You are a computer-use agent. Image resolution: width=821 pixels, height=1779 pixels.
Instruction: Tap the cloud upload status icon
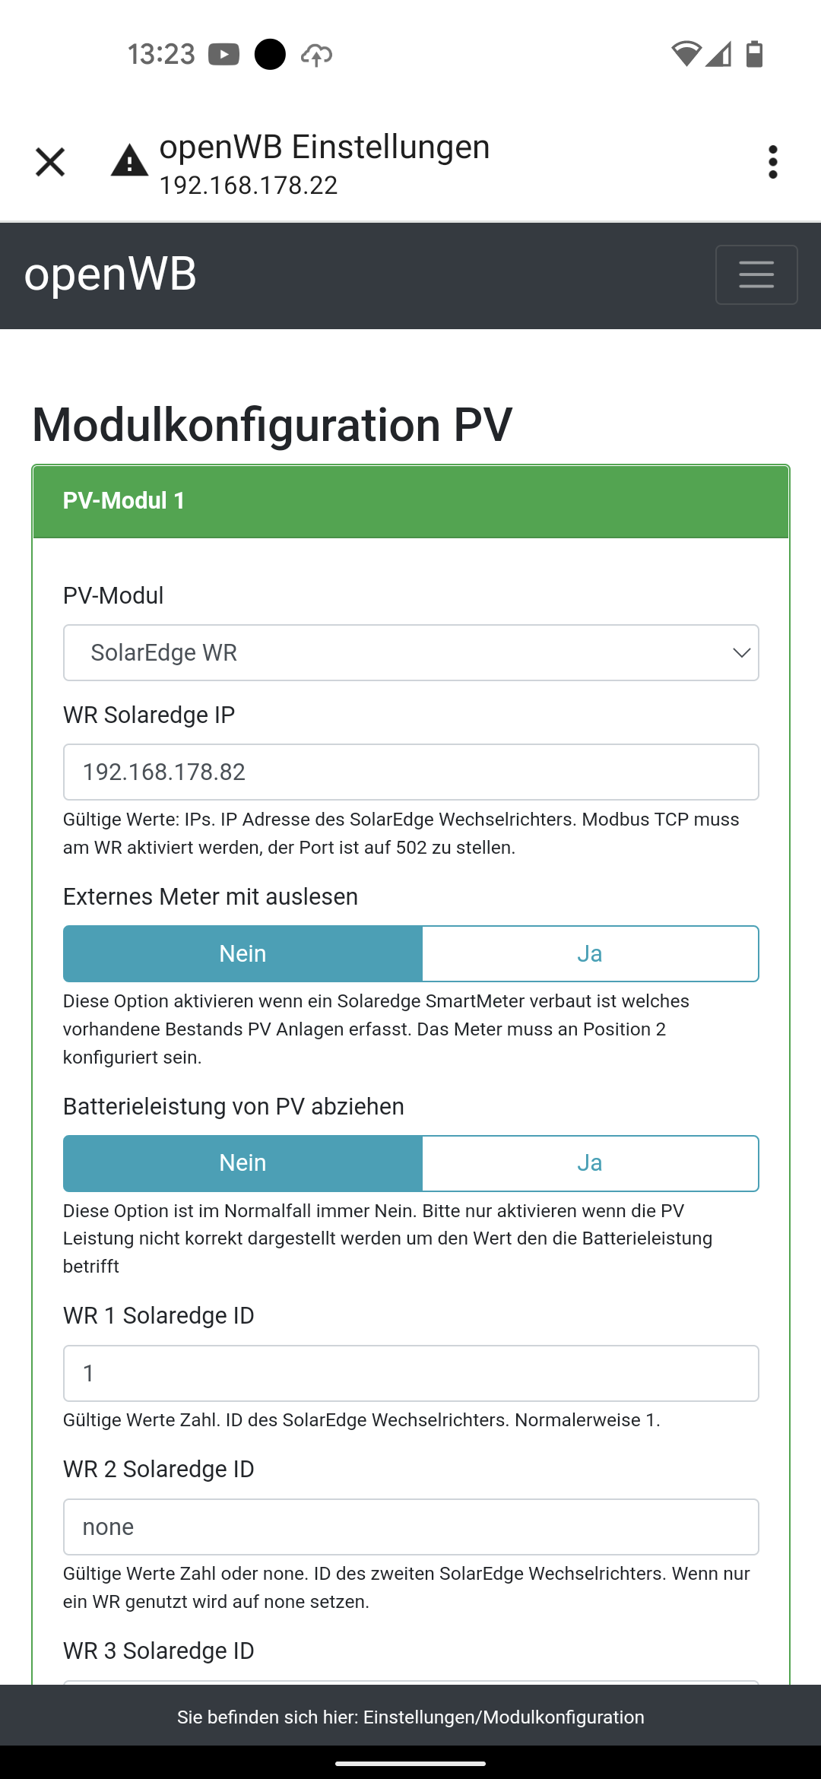click(316, 55)
